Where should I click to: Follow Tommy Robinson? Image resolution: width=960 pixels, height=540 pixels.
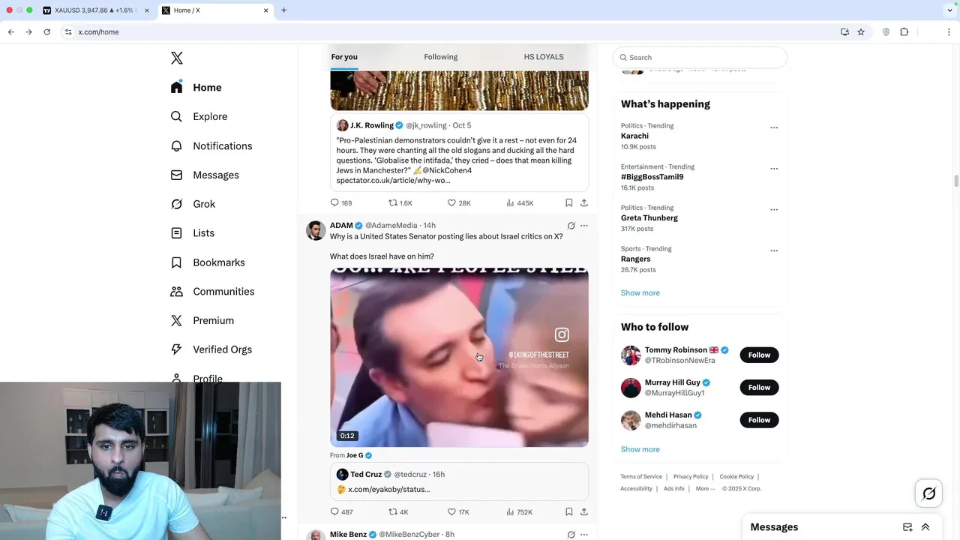[x=759, y=355]
